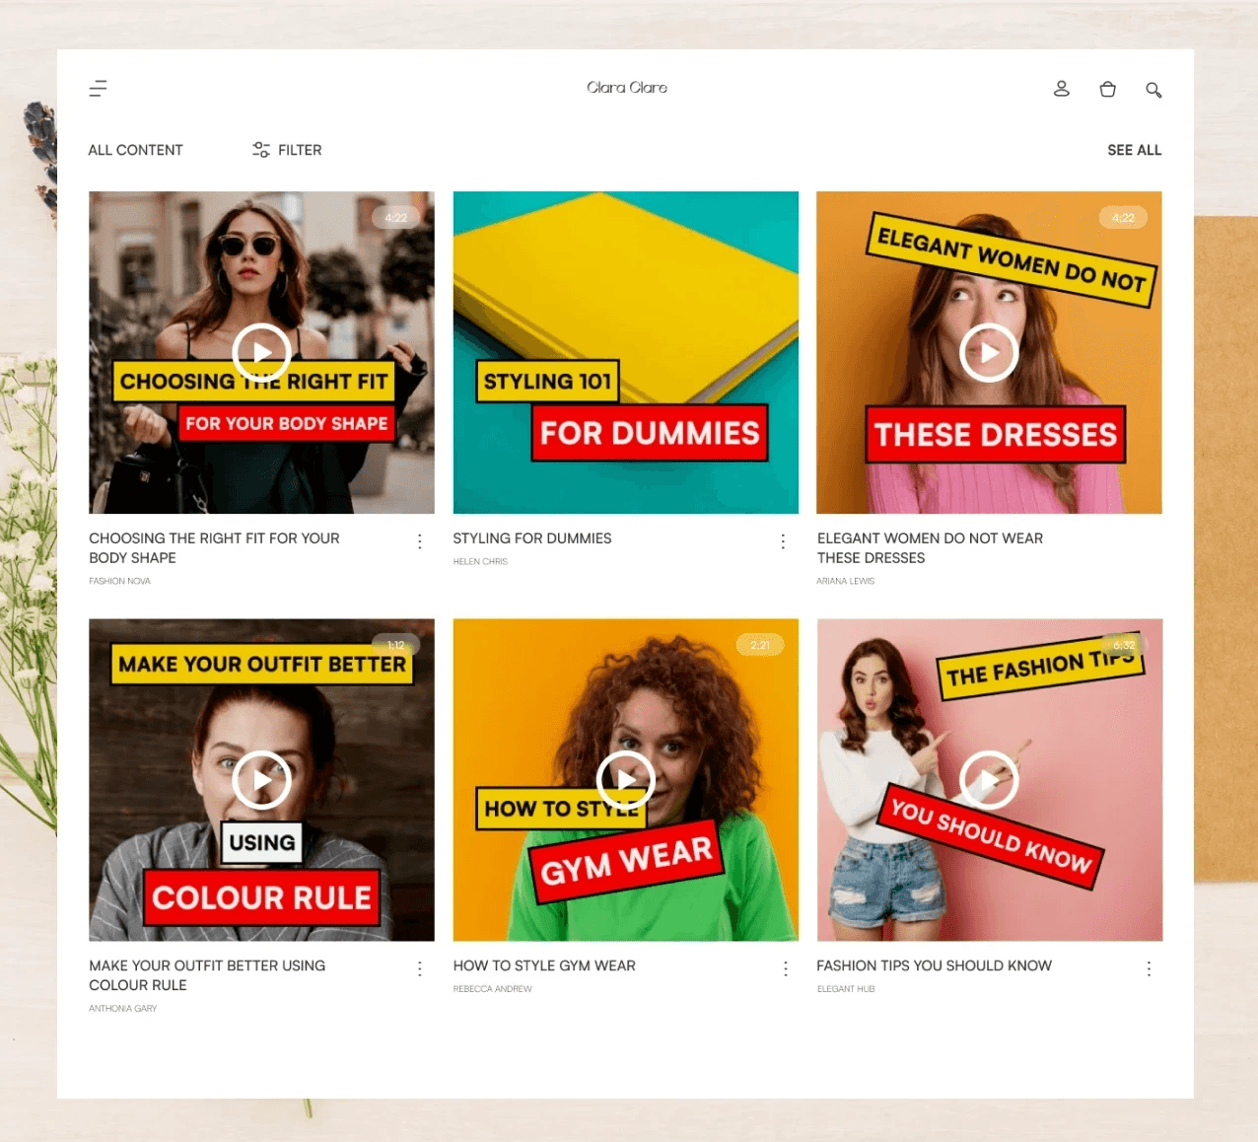The height and width of the screenshot is (1142, 1258).
Task: Click the SEE ALL link
Action: click(x=1134, y=150)
